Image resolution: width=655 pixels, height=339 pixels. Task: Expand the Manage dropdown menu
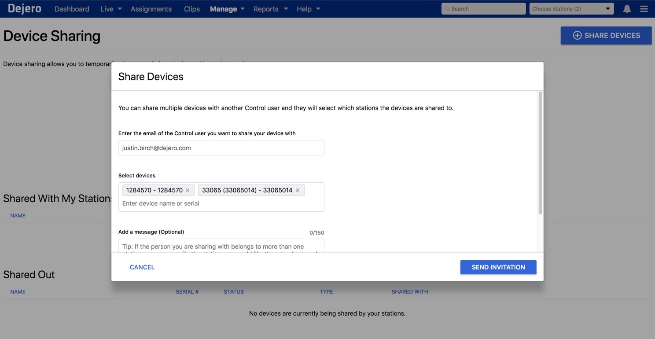coord(227,9)
